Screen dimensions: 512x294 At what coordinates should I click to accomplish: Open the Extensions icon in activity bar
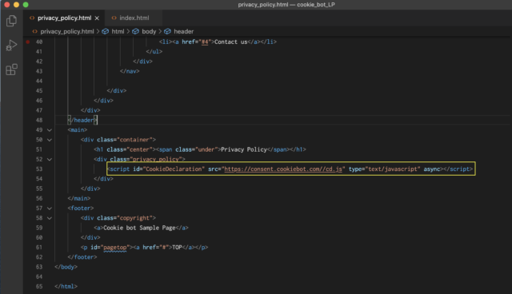11,70
